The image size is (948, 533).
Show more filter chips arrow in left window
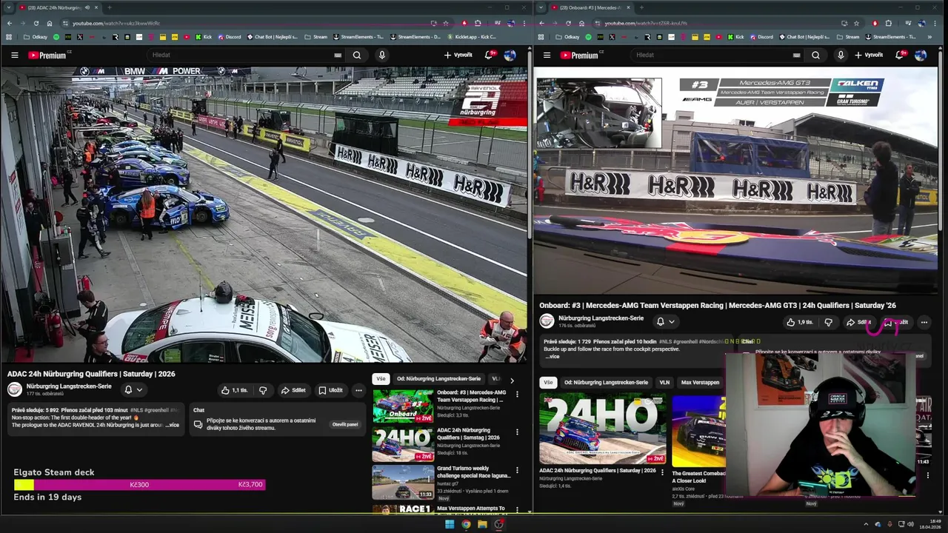pos(512,380)
